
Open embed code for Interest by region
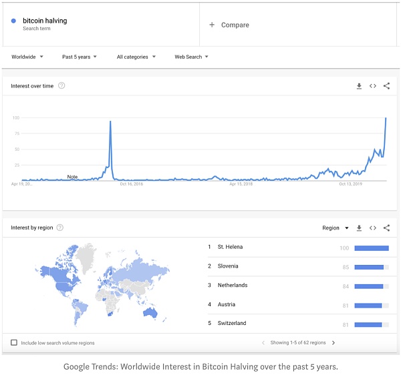[373, 228]
